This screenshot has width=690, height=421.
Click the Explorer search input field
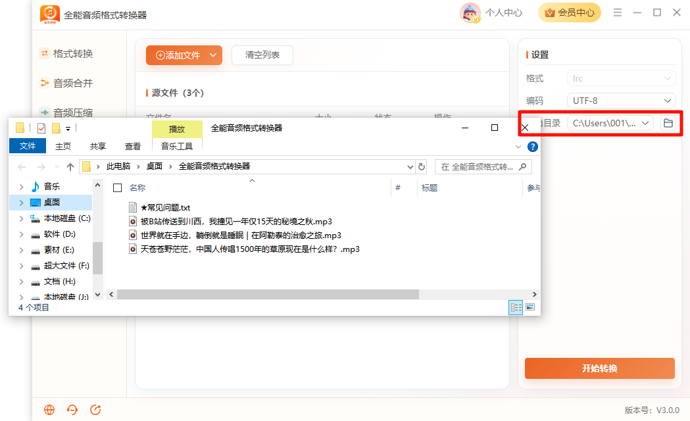[478, 166]
